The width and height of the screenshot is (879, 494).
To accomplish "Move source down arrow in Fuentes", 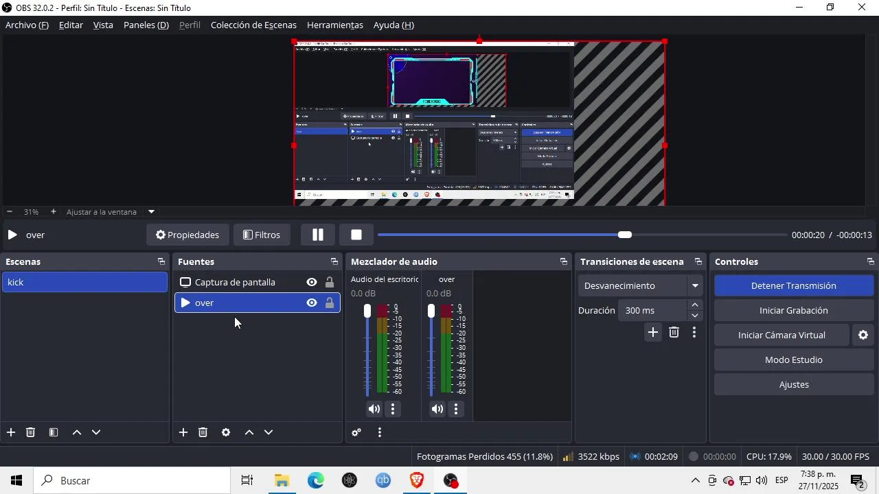I will [x=269, y=432].
